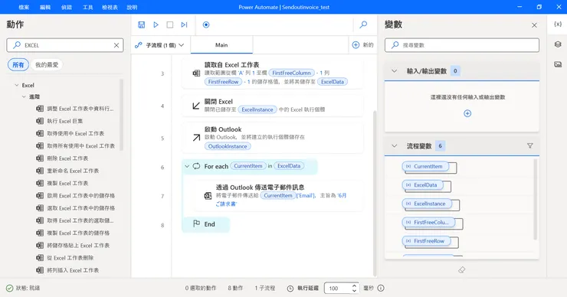This screenshot has height=297, width=567.
Task: Click the actions list vertical scrollbar
Action: pos(121,115)
